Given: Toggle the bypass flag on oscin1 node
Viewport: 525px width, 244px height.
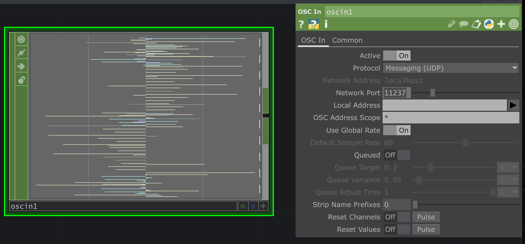Looking at the screenshot, I should [x=21, y=53].
